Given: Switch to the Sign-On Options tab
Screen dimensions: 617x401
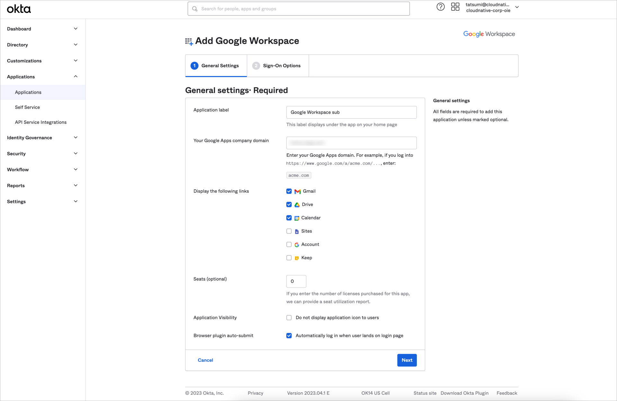Looking at the screenshot, I should [282, 65].
